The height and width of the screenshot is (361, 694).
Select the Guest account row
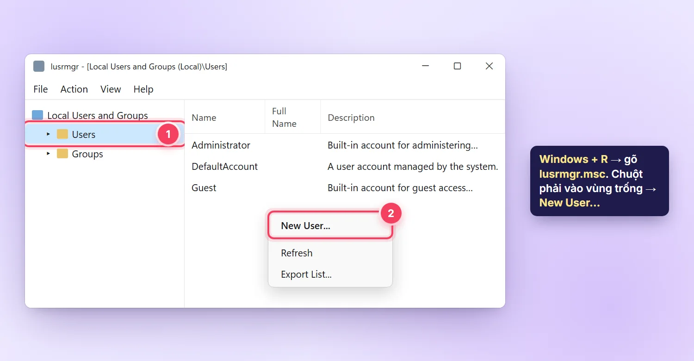tap(345, 188)
